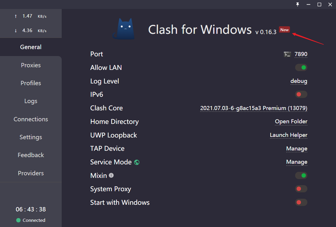The image size is (336, 227).
Task: Click the Clash cat logo
Action: pyautogui.click(x=124, y=29)
